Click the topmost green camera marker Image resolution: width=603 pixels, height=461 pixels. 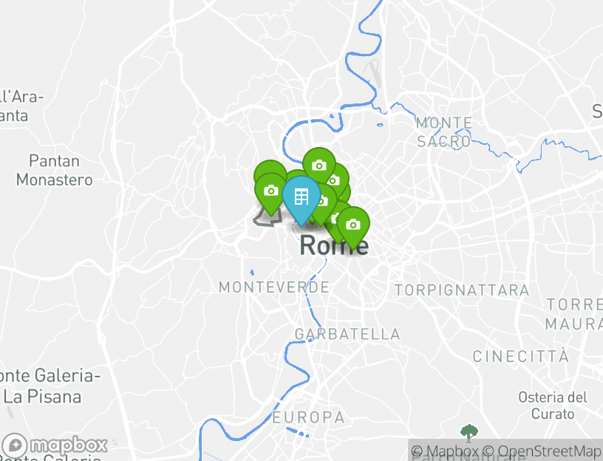tap(318, 164)
